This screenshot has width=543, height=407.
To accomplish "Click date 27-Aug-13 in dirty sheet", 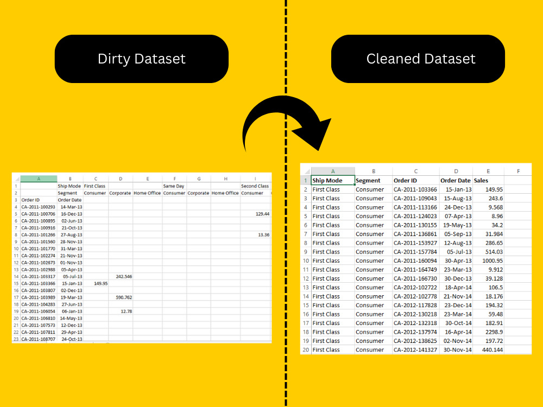I will pos(70,234).
